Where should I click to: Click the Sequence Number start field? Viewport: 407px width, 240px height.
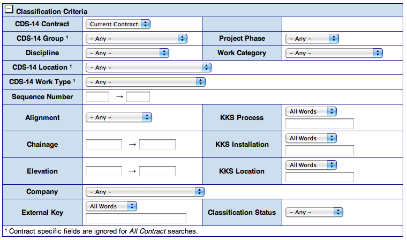(x=97, y=97)
